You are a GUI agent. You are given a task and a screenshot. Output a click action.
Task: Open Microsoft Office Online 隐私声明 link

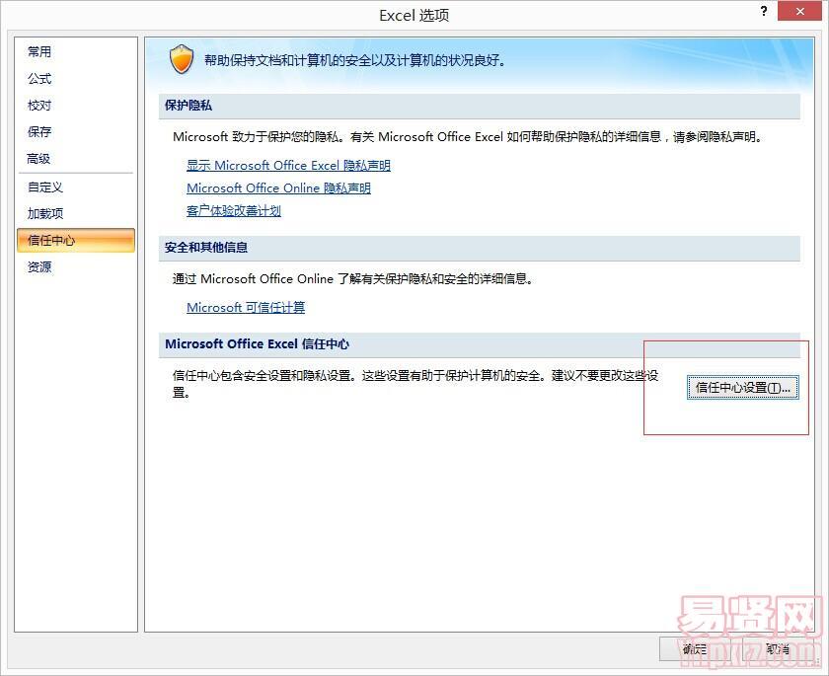(x=278, y=188)
